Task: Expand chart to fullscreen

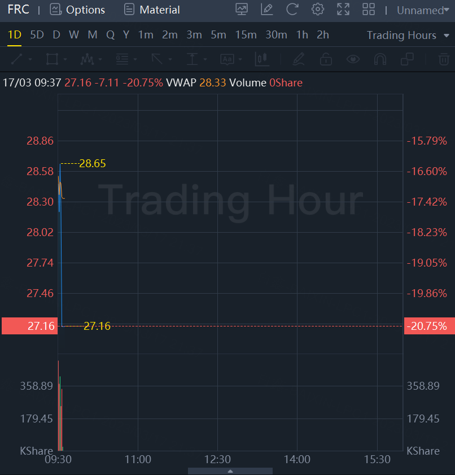Action: [343, 10]
